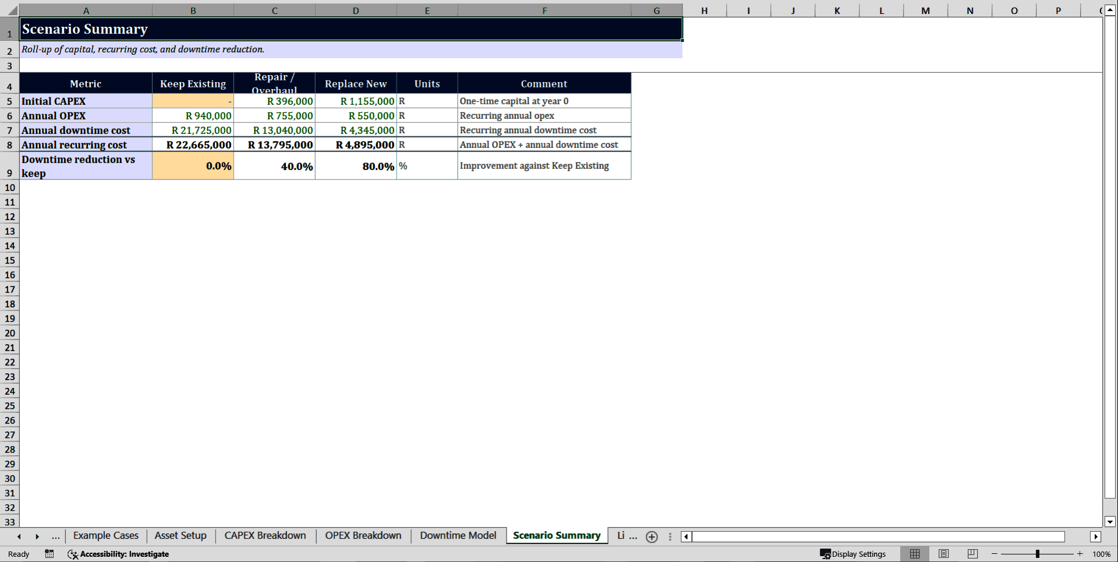Click horizontal scrollbar left arrow
The image size is (1118, 562).
pyautogui.click(x=687, y=537)
